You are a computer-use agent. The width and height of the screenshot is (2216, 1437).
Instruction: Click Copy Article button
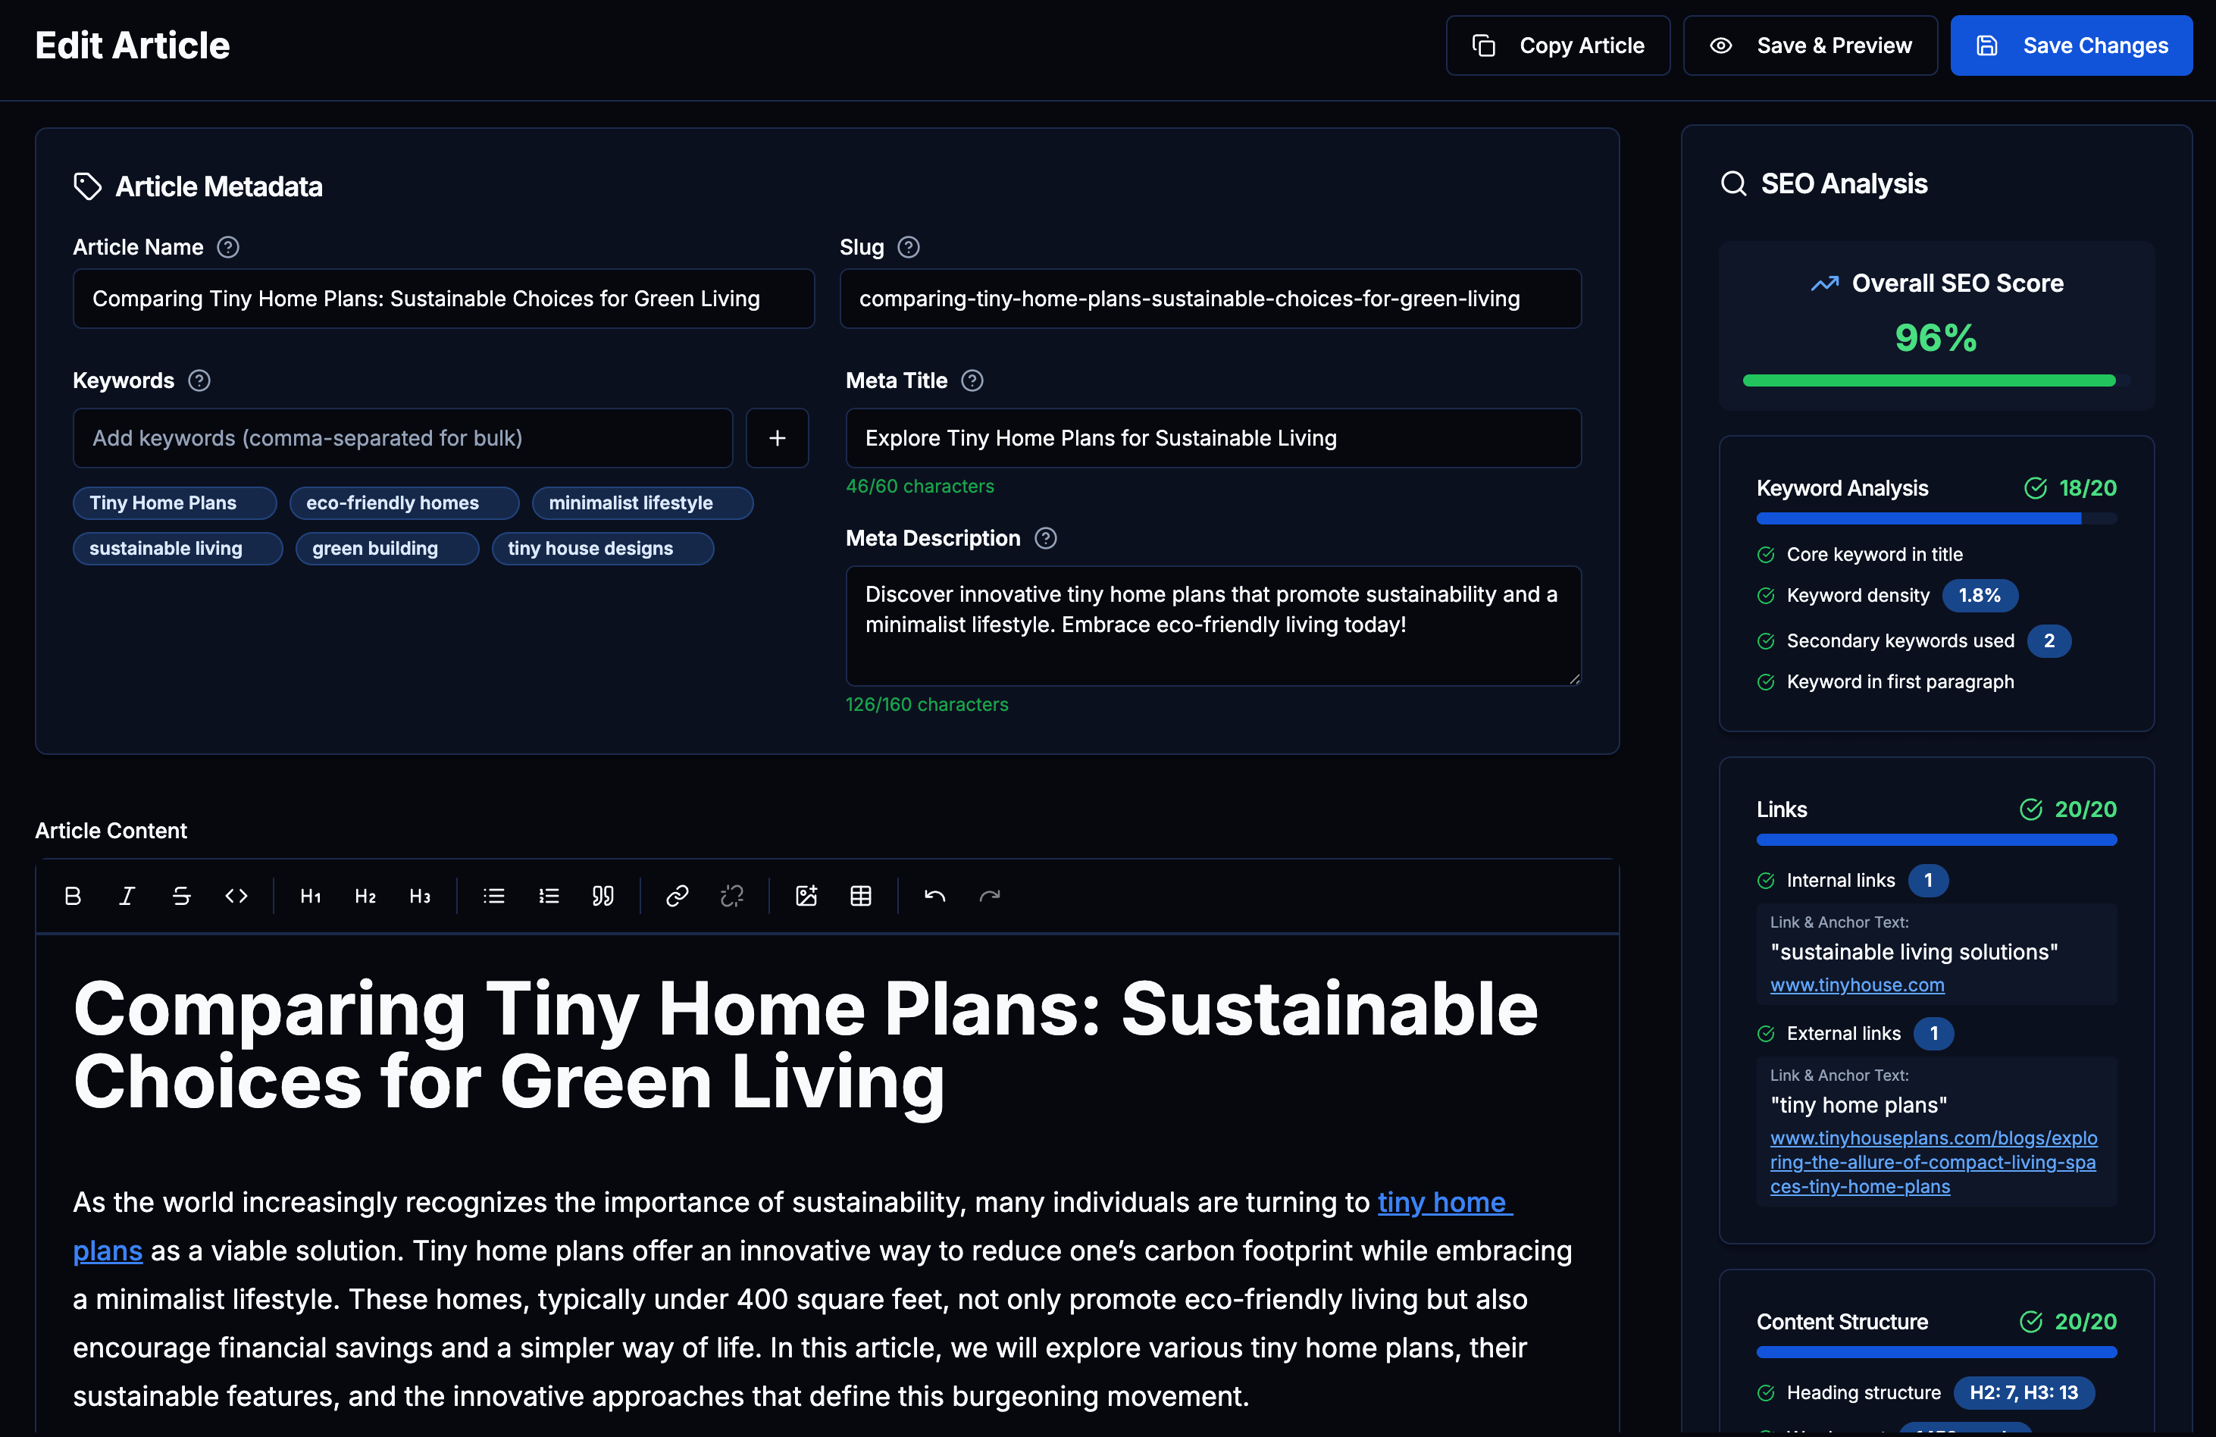point(1557,45)
